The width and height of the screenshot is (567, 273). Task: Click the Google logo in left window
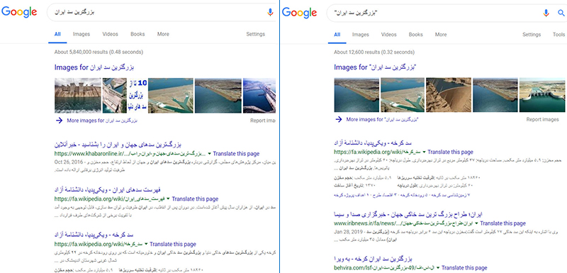(19, 12)
